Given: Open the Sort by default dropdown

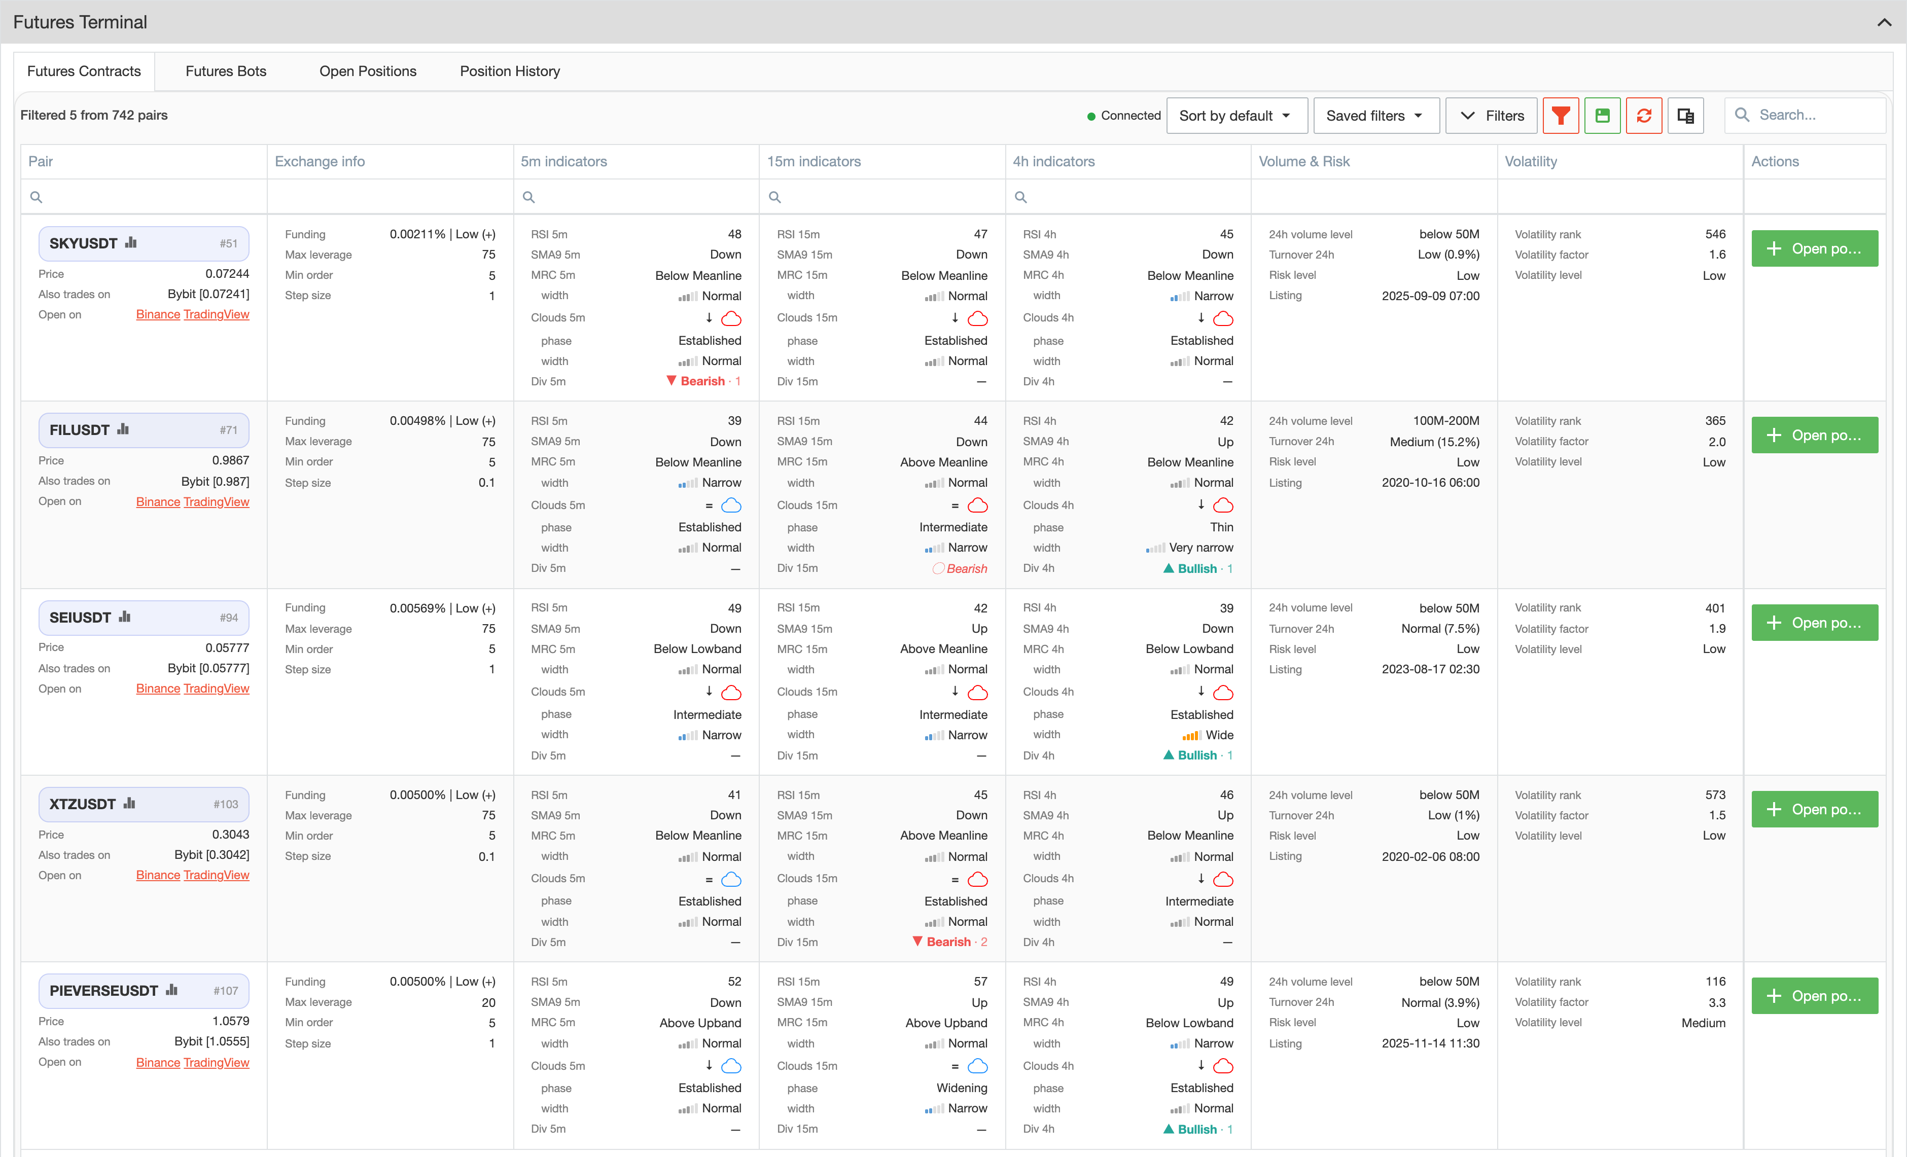Looking at the screenshot, I should click(x=1237, y=115).
